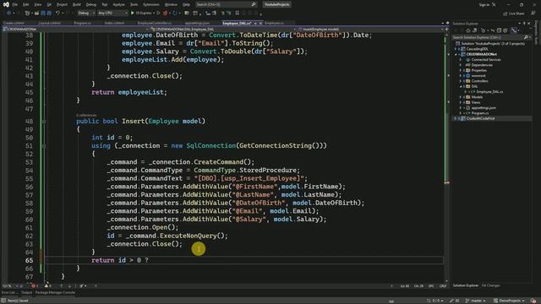Pin the Solution Explorer panel
The height and width of the screenshot is (304, 541).
tap(524, 24)
